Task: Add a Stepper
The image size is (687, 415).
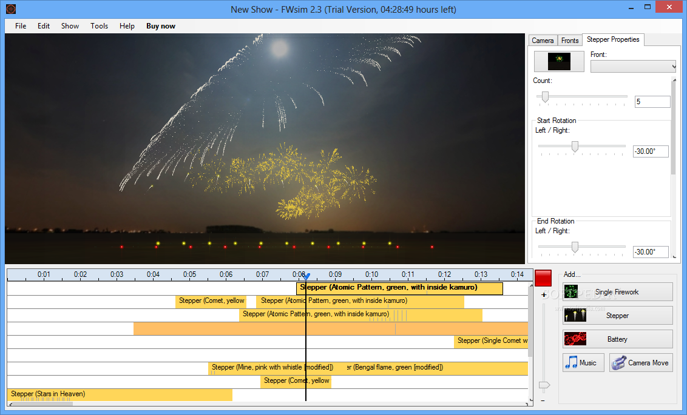Action: [617, 315]
